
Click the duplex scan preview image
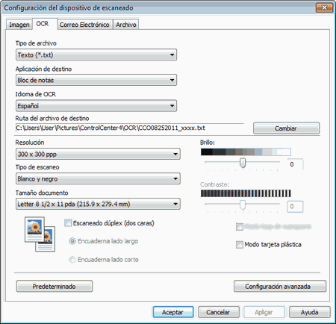click(40, 234)
